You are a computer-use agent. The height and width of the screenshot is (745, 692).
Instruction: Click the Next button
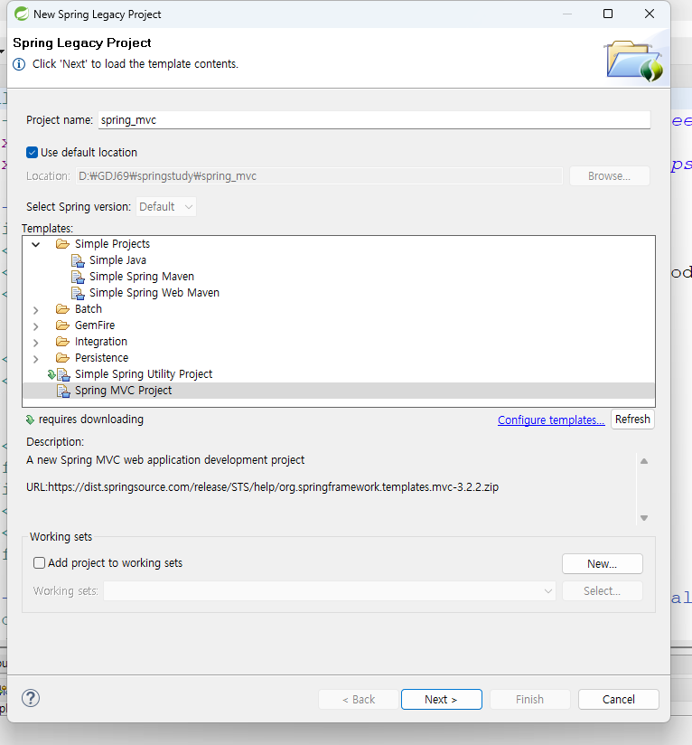[442, 700]
